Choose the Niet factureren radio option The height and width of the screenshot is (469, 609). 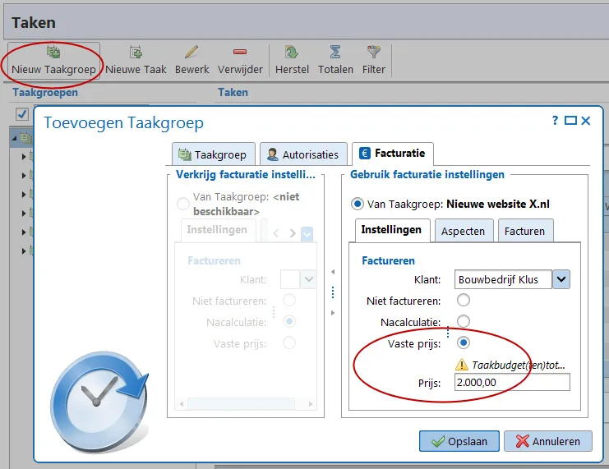[x=463, y=300]
